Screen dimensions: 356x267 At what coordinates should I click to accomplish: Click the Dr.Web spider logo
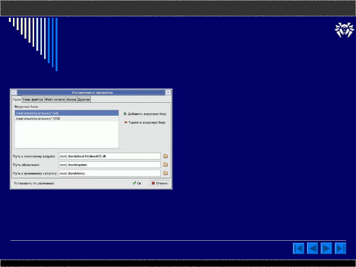tap(344, 30)
